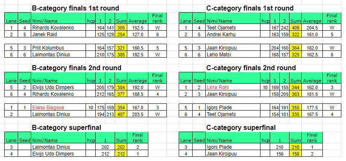
Task: Click the red Liina Rohi name cell
Action: click(233, 87)
